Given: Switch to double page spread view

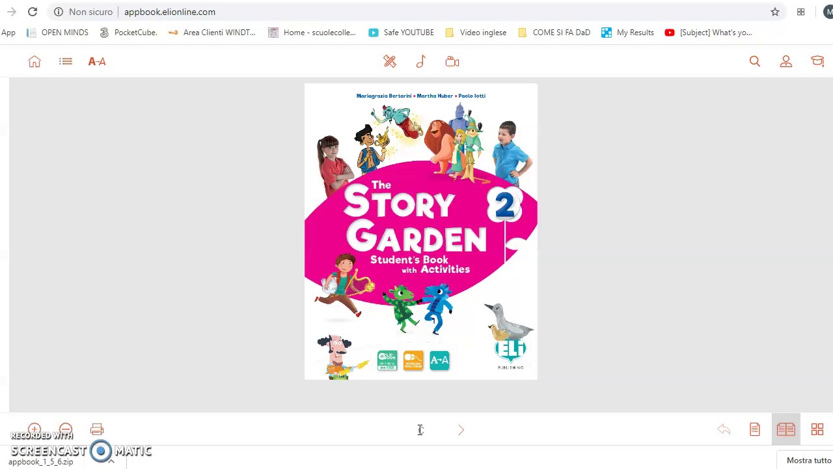Looking at the screenshot, I should 786,429.
